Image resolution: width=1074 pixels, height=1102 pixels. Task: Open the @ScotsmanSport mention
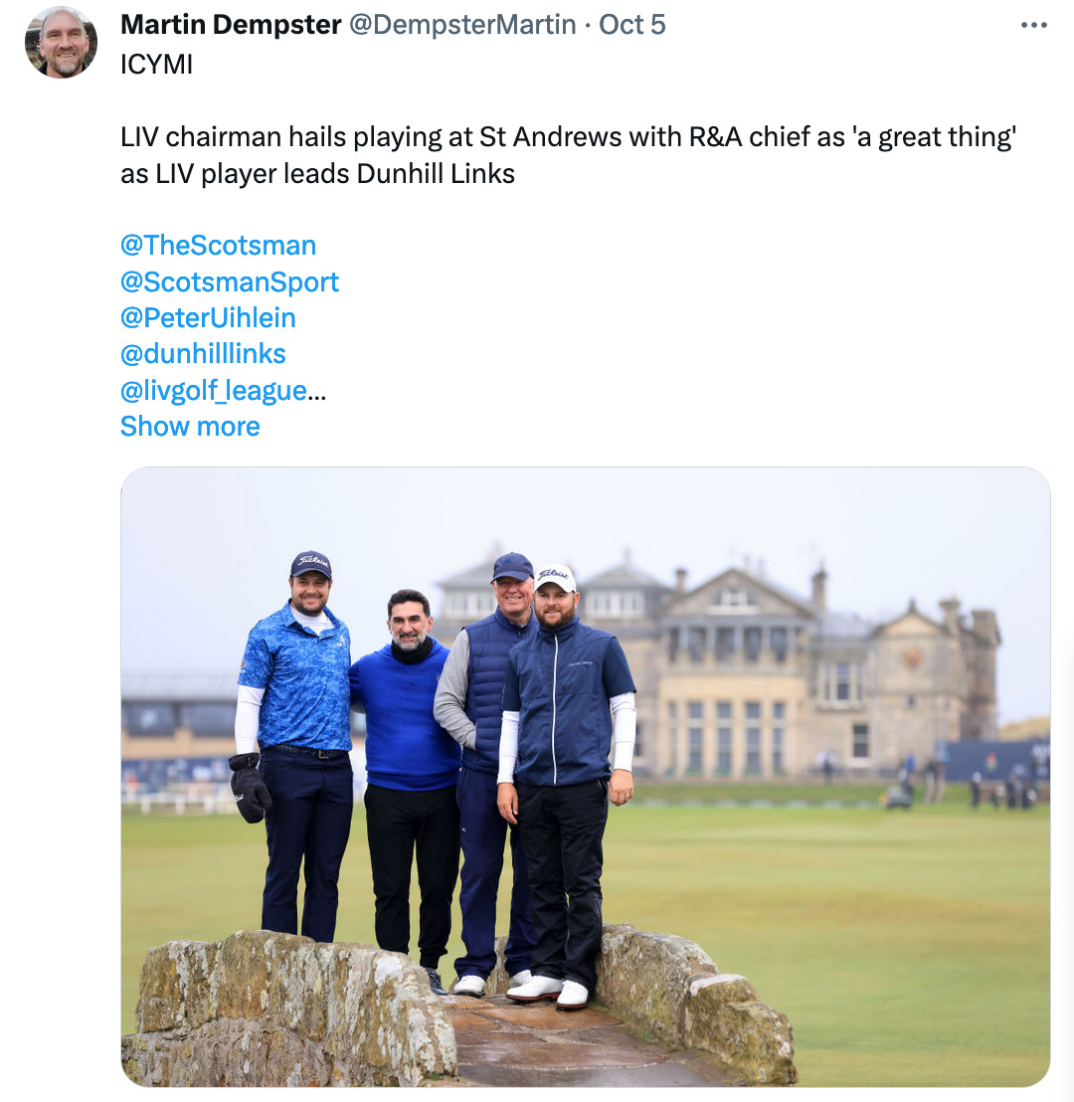(x=230, y=281)
